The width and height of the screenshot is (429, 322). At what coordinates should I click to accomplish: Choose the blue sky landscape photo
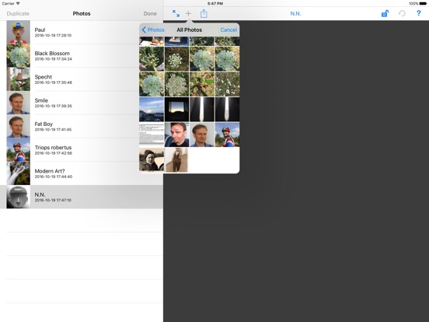coord(152,109)
